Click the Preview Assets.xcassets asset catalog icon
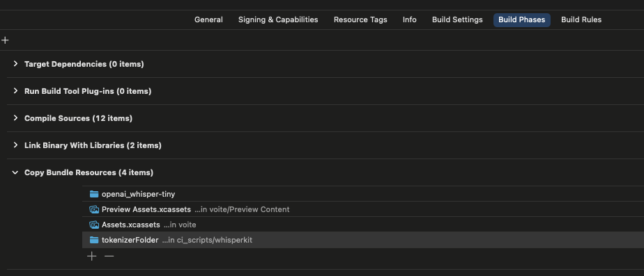The image size is (644, 276). 94,209
